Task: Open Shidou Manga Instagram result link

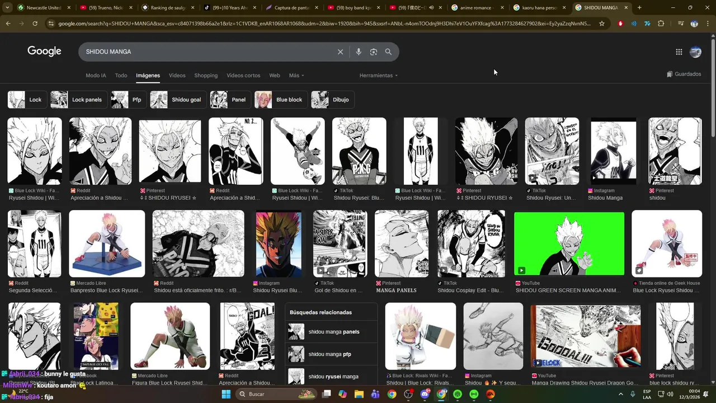Action: click(x=605, y=198)
